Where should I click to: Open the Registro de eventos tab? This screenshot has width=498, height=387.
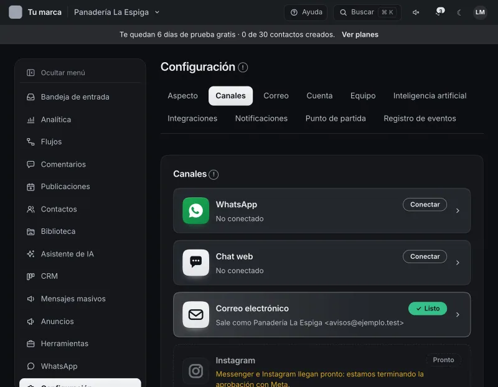tap(420, 118)
